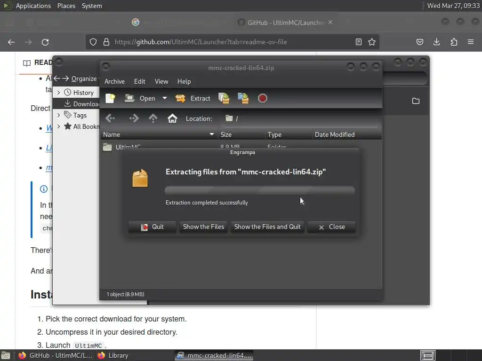Sort by the Name column header
Image resolution: width=482 pixels, height=361 pixels.
coord(159,134)
